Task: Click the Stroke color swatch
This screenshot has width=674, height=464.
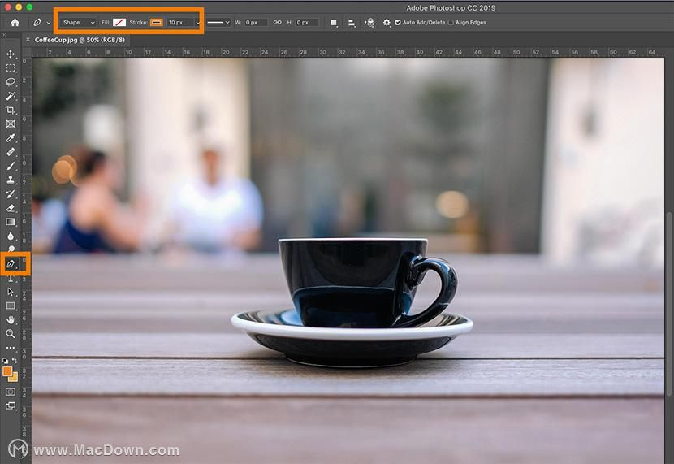Action: point(157,23)
